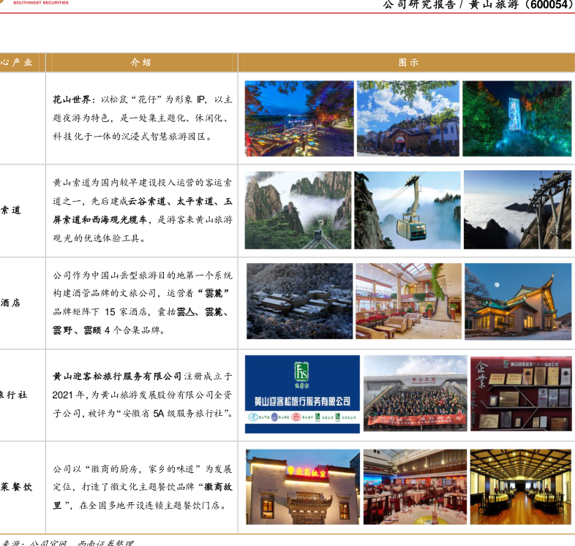
Task: Click the funicular rail car in misty mountains
Action: (x=298, y=210)
